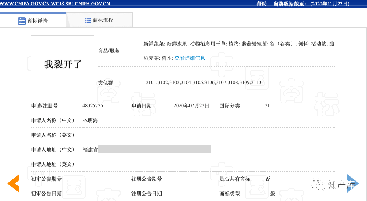Click the 申请日期 label
The height and width of the screenshot is (201, 367).
(142, 106)
